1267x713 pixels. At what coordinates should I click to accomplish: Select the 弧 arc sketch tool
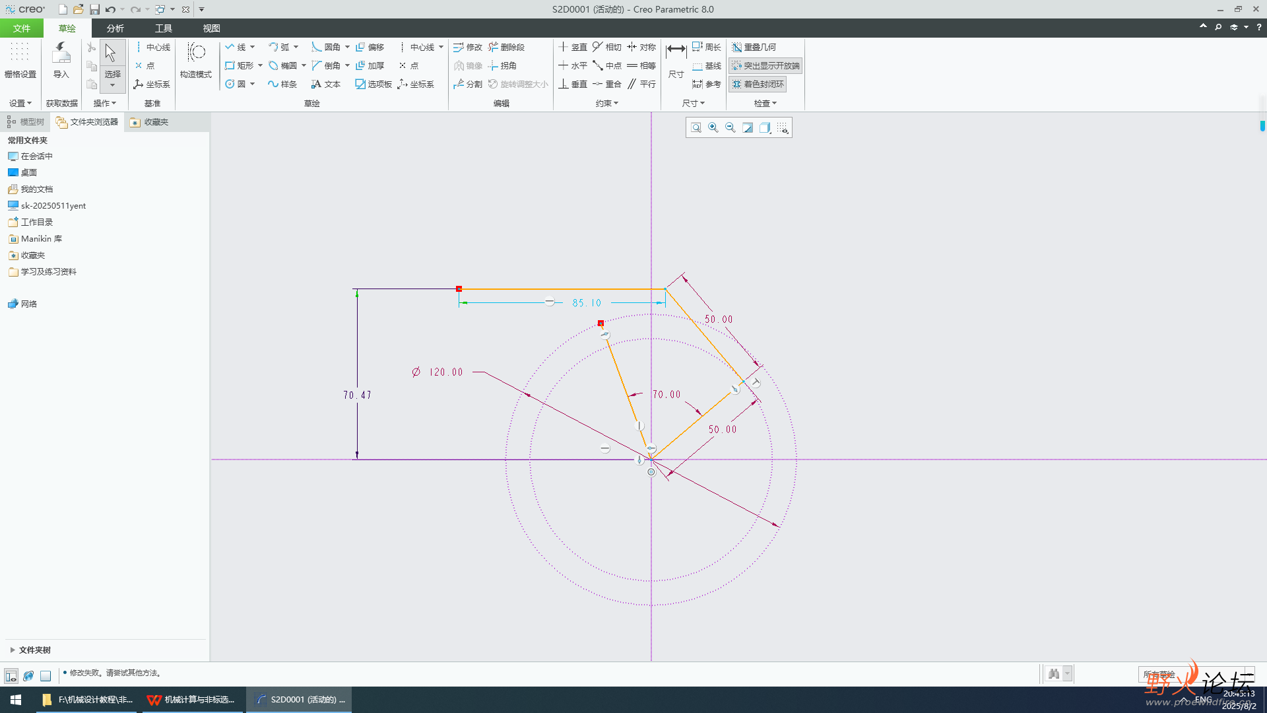[278, 47]
